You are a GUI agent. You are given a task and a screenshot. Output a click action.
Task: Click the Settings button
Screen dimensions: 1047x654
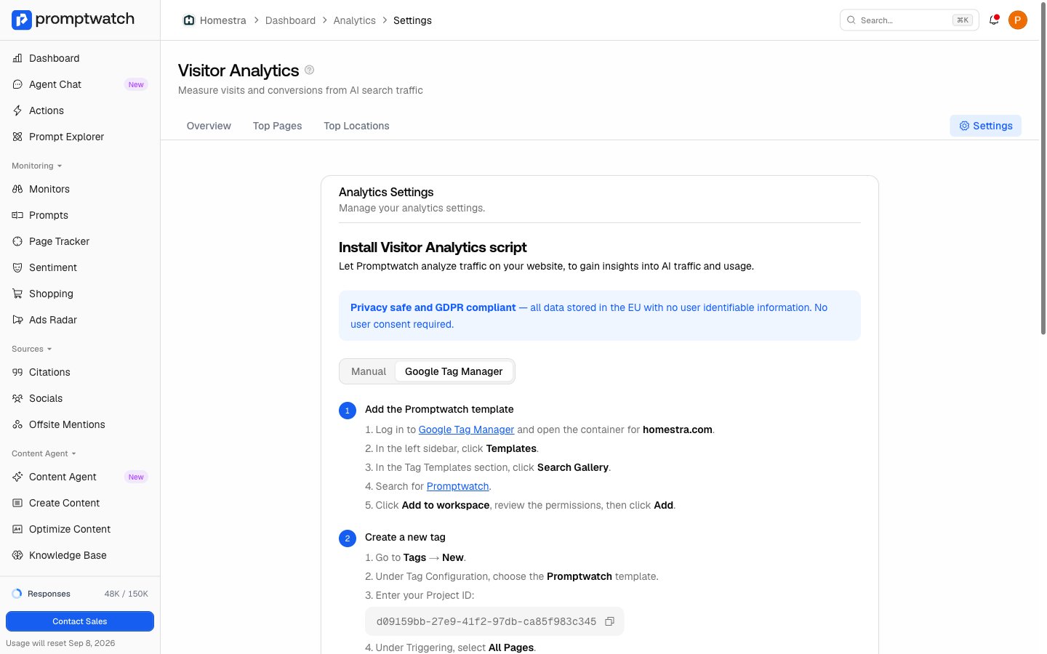tap(985, 126)
